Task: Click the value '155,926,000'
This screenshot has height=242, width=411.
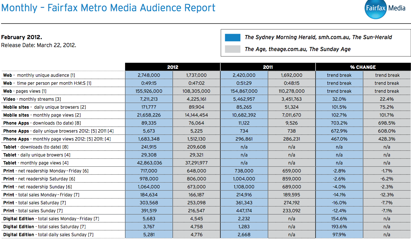Action: [149, 91]
